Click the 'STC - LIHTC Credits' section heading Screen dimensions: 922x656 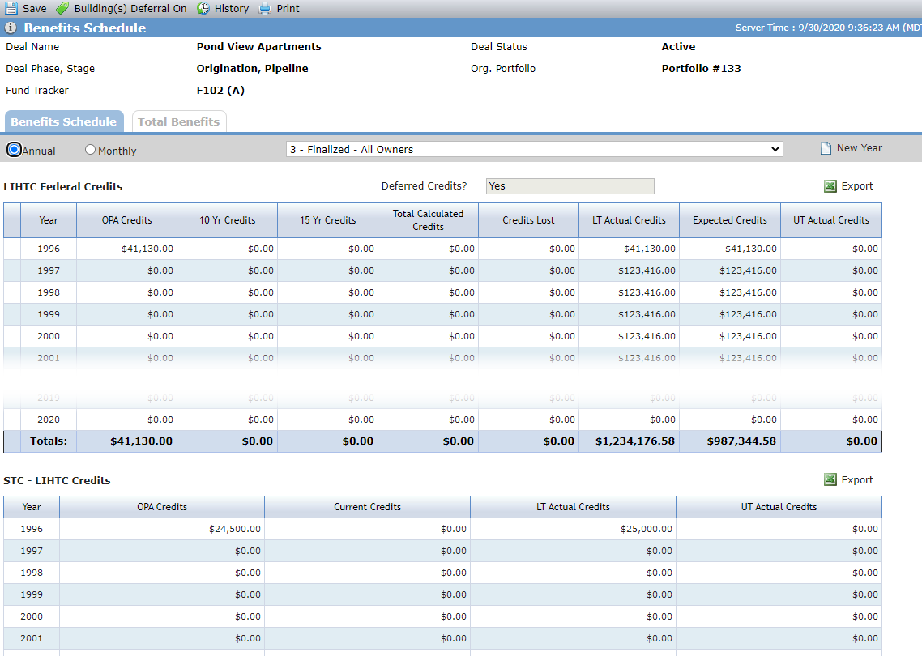(x=57, y=480)
